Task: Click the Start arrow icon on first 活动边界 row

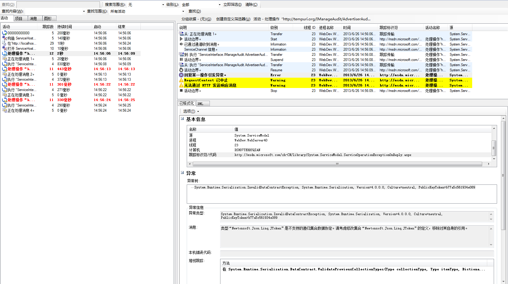Action: click(x=181, y=39)
